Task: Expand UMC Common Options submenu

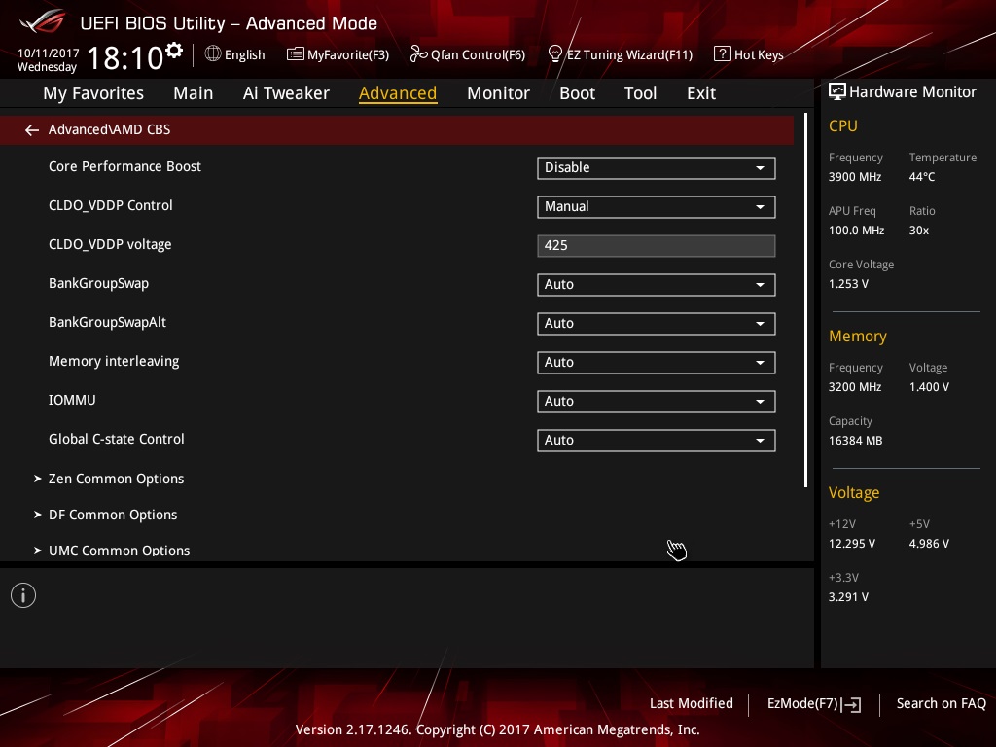Action: coord(120,551)
